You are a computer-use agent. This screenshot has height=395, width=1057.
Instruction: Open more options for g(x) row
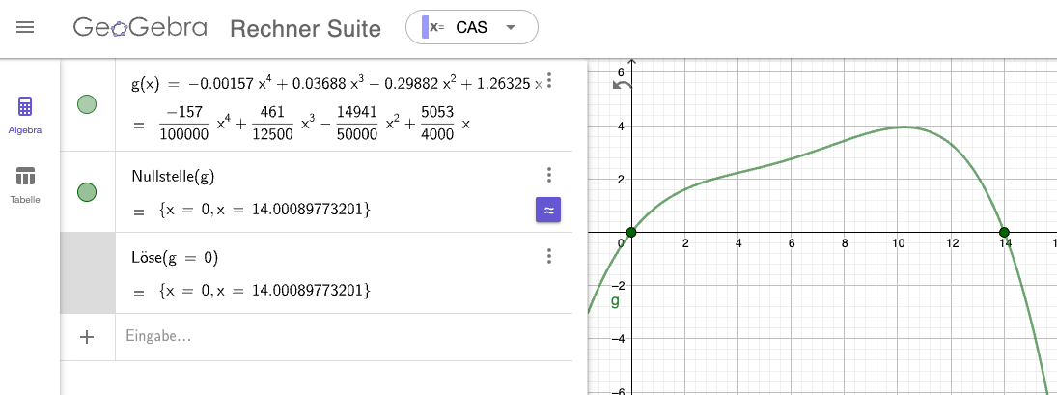point(549,81)
